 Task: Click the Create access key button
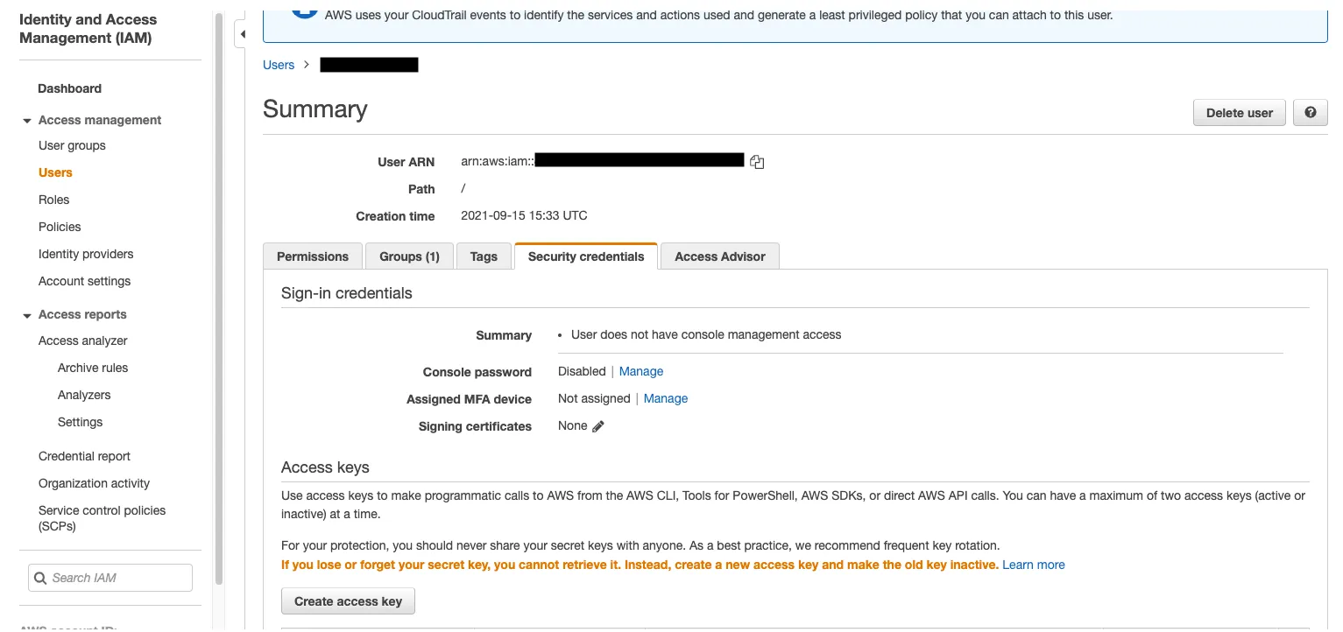(348, 601)
